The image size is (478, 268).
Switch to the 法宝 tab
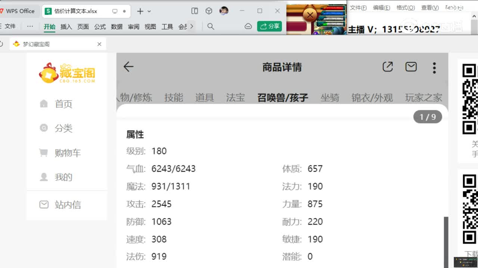pyautogui.click(x=235, y=98)
